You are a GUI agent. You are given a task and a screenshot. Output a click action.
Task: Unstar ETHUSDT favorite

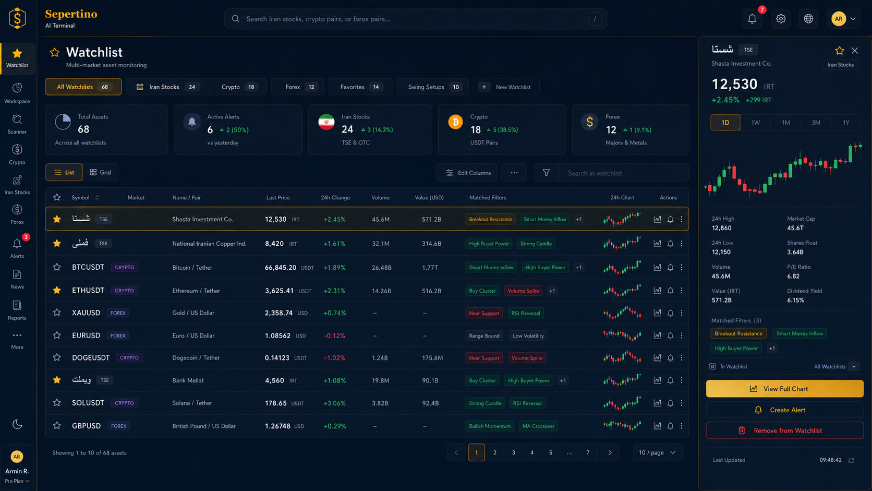pos(57,291)
